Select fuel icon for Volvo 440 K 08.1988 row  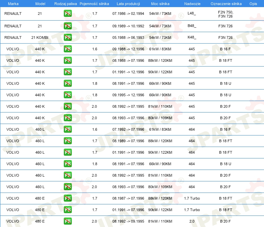(68, 60)
